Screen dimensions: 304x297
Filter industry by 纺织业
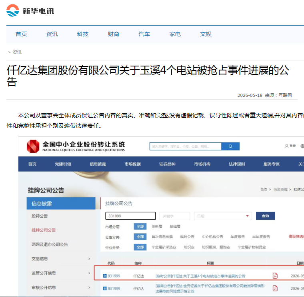tap(189, 247)
